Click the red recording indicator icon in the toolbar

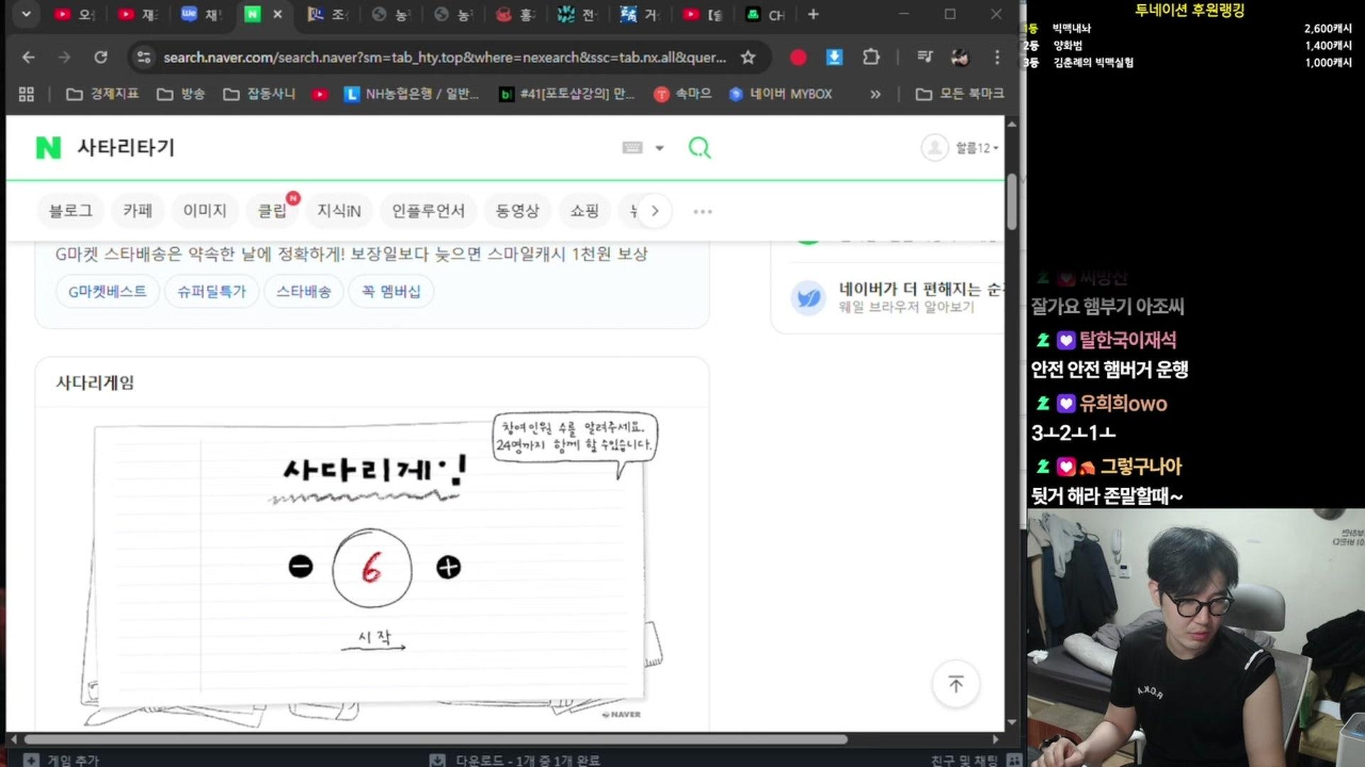[798, 57]
